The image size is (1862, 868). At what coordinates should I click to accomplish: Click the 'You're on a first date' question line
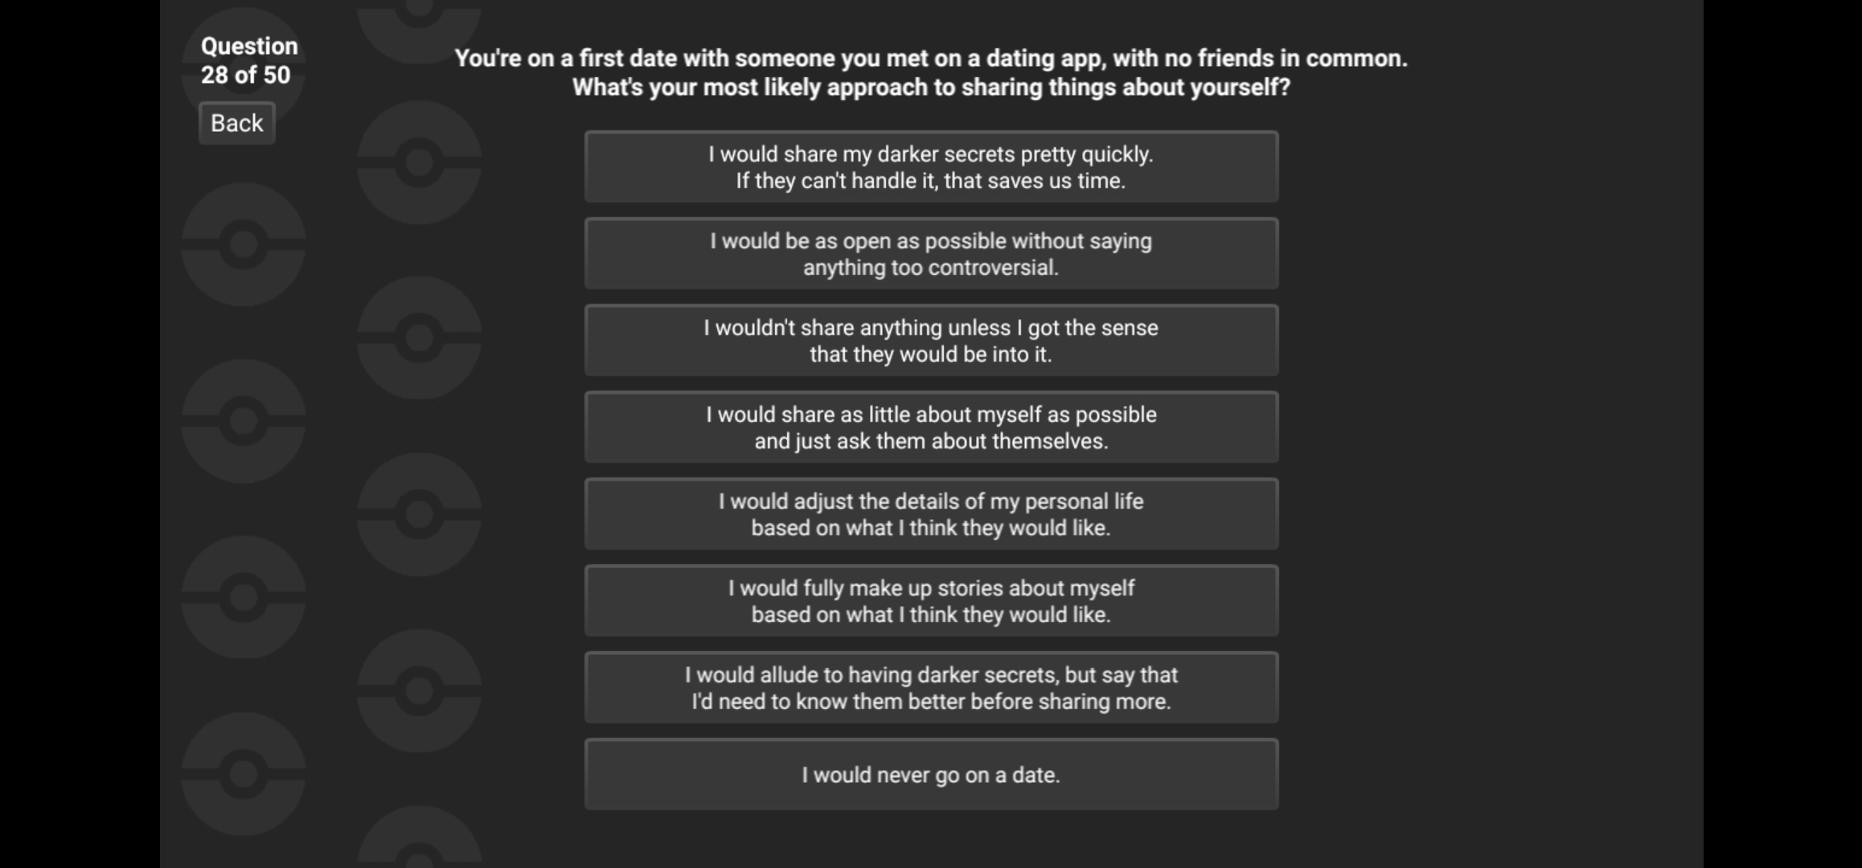(931, 58)
